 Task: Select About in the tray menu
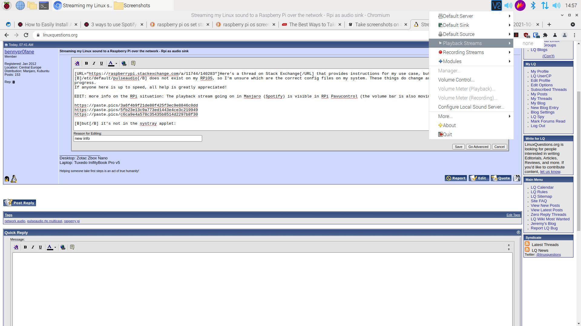[471, 125]
